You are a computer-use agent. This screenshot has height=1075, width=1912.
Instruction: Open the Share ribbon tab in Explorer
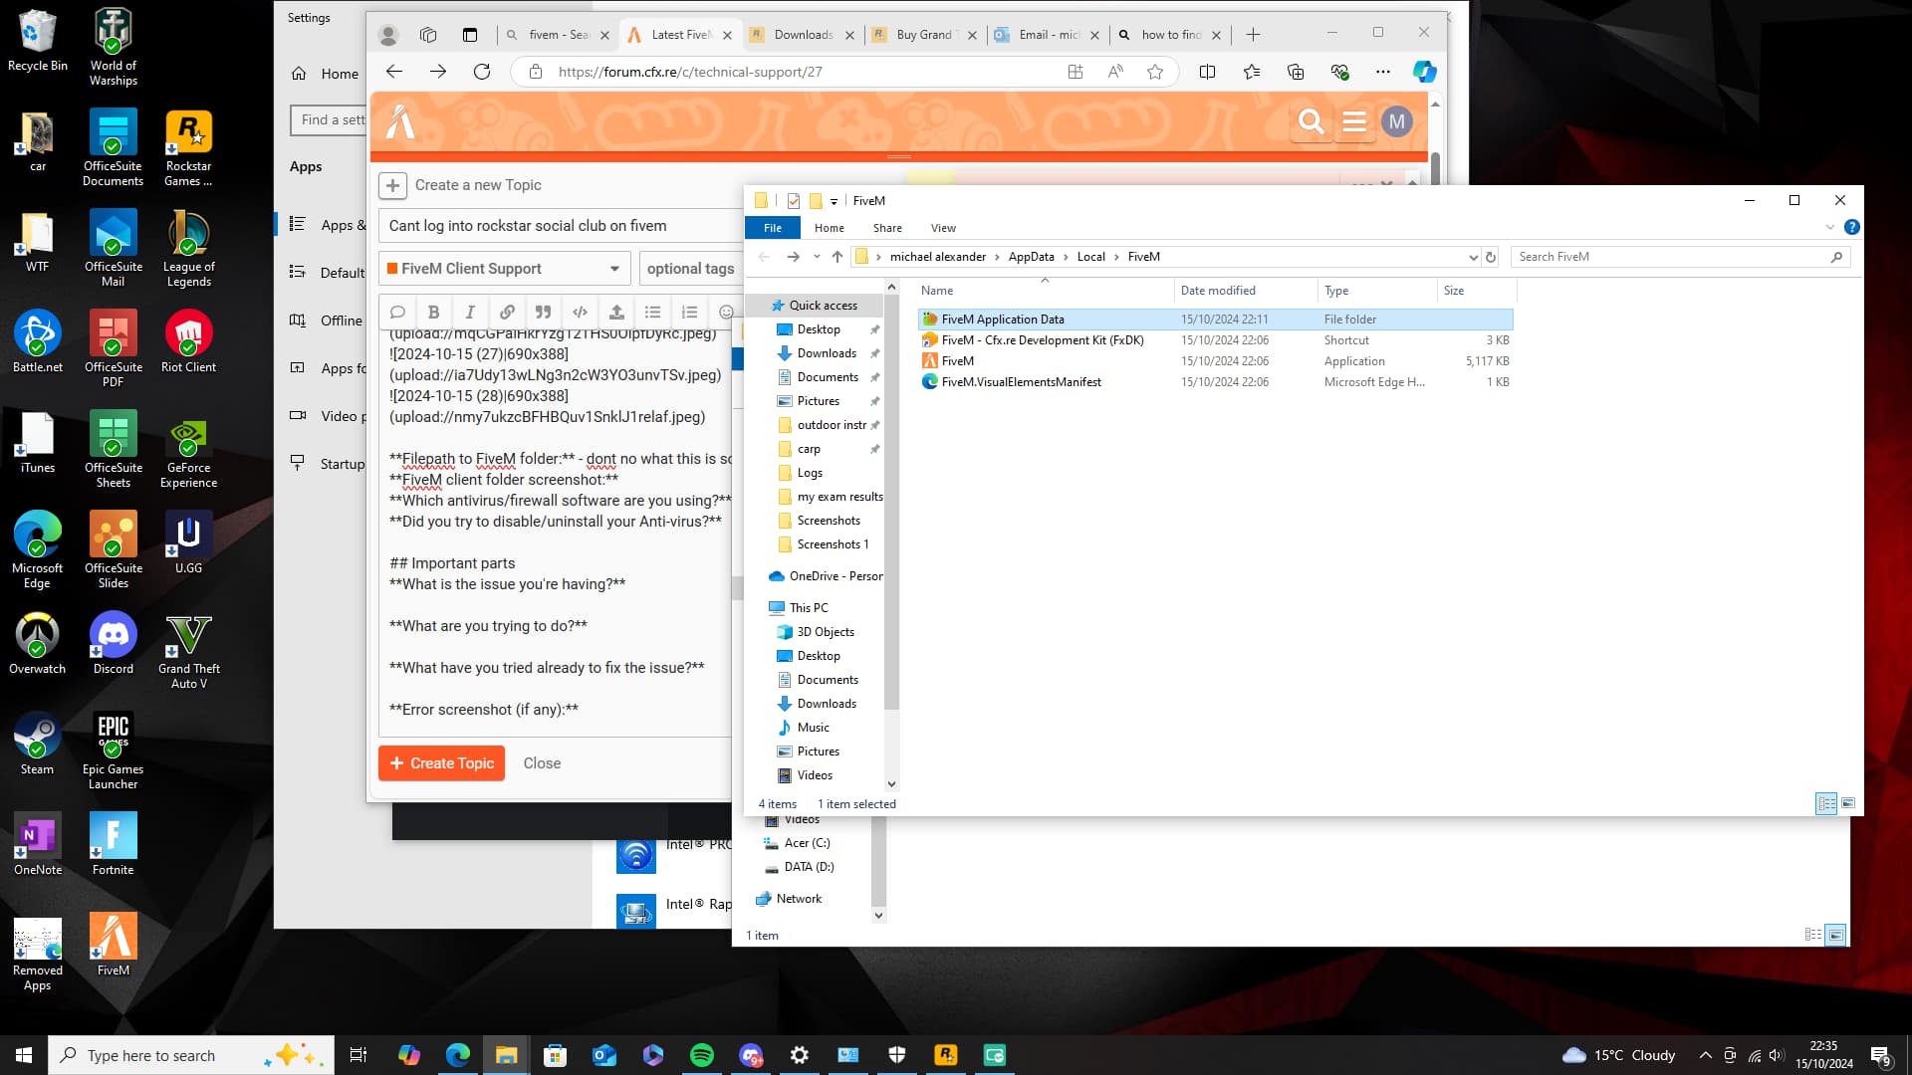pos(887,228)
